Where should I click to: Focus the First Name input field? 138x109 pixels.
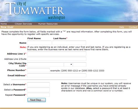[x=39, y=43]
